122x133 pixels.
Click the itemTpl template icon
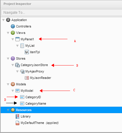[x=27, y=52]
